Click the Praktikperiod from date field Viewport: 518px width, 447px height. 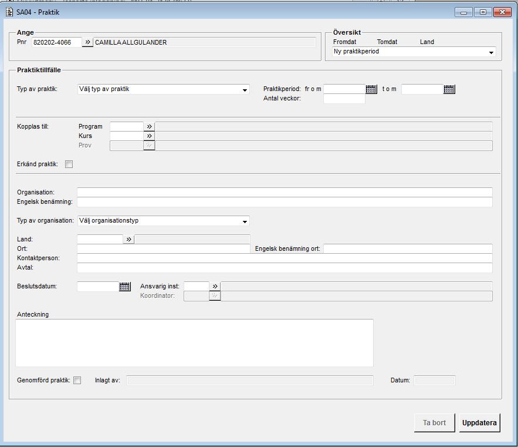coord(344,89)
